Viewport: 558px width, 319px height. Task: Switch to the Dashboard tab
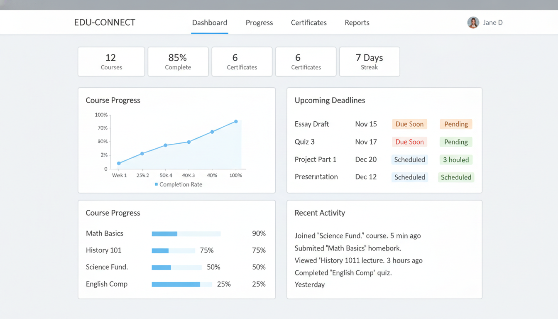point(210,22)
